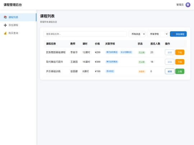Click 已上线 status of 现代舞技巧提升
Image resolution: width=194 pixels, height=145 pixels.
click(x=142, y=62)
